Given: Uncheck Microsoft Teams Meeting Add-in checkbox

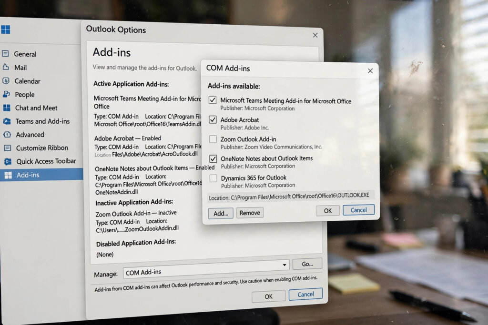Looking at the screenshot, I should point(213,100).
